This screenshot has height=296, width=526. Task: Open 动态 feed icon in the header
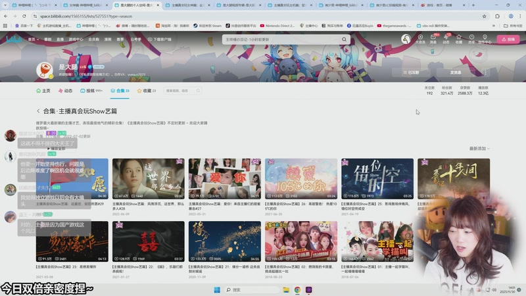(446, 39)
